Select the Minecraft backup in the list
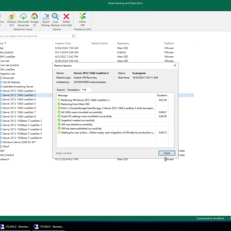This screenshot has width=231, height=231. [x=8, y=78]
